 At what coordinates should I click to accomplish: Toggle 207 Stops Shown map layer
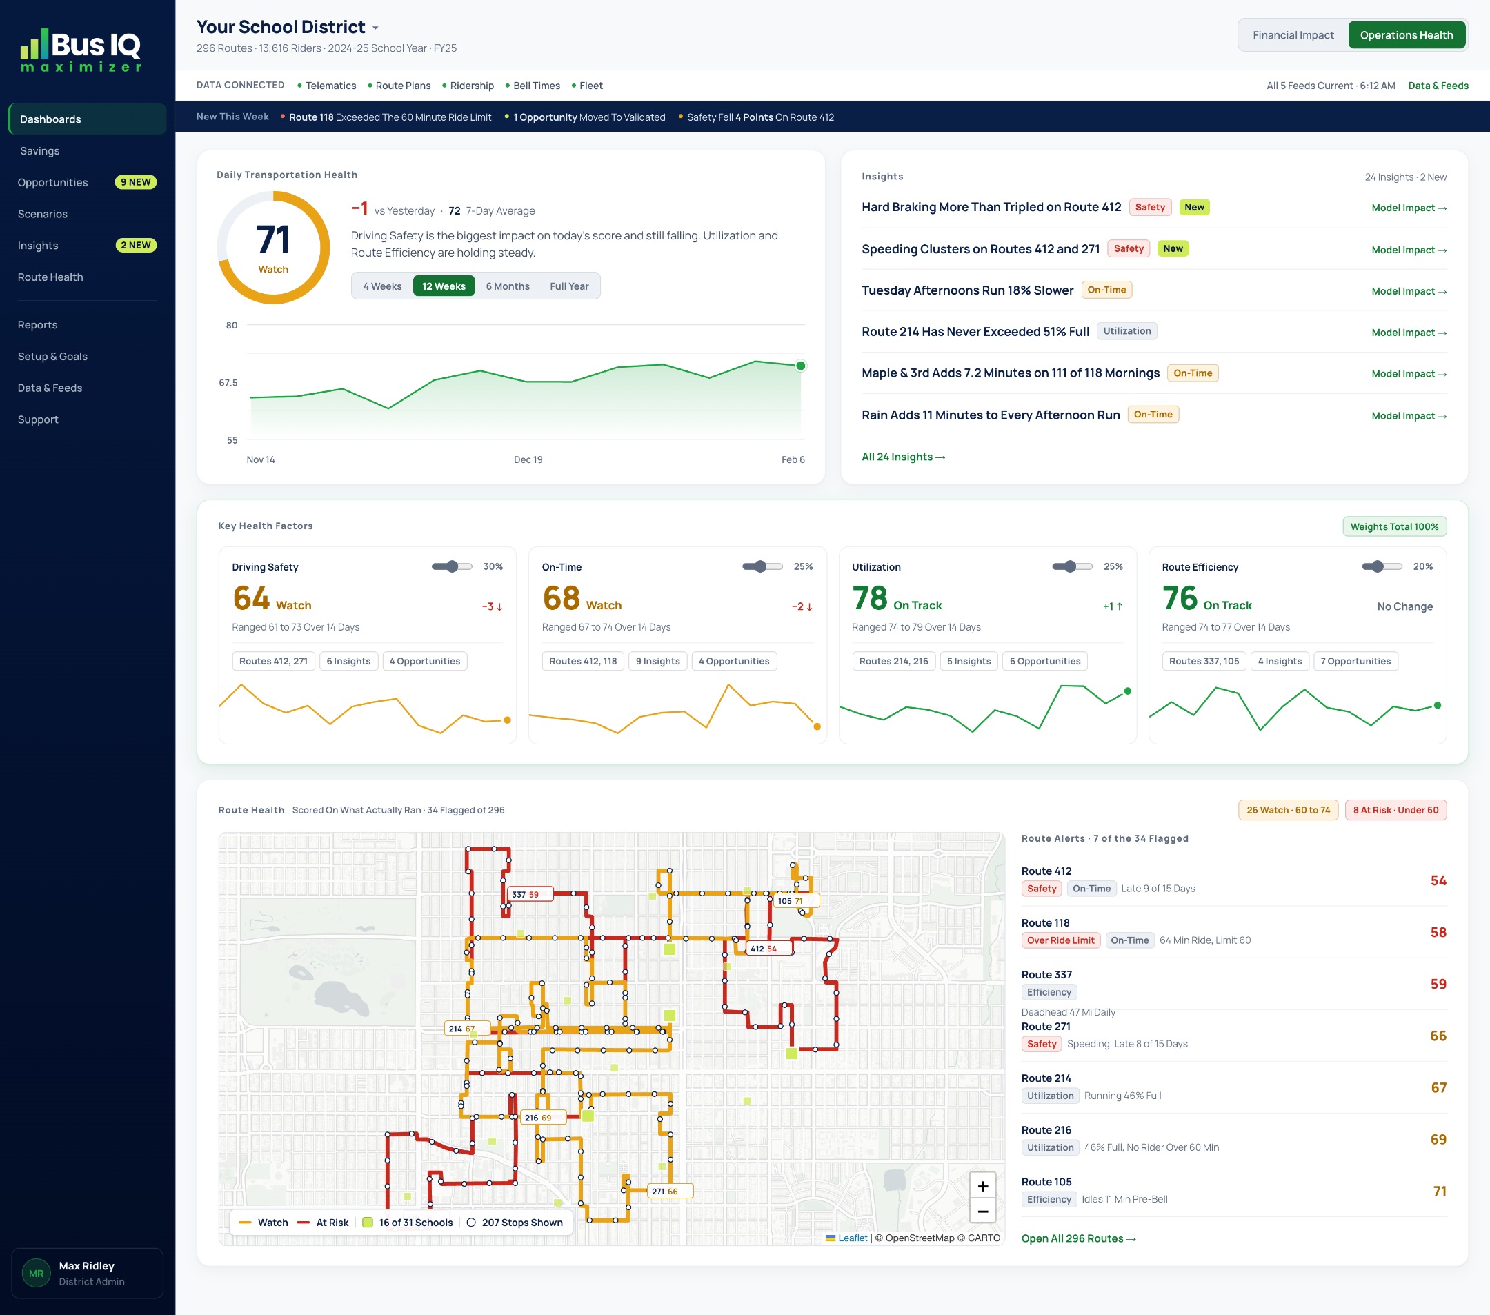(x=515, y=1223)
